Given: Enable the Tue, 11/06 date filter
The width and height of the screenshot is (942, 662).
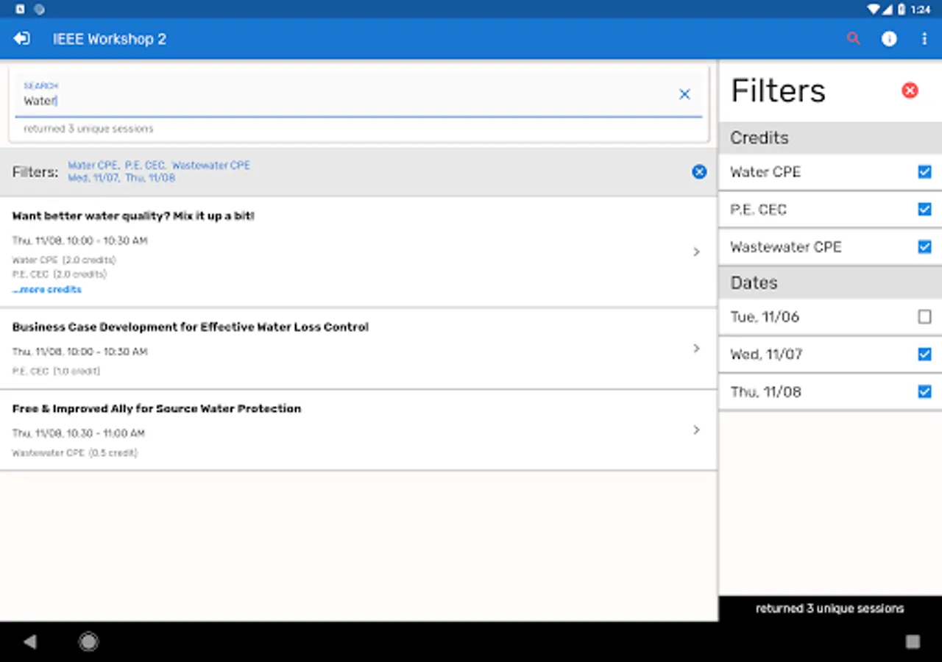Looking at the screenshot, I should click(924, 317).
